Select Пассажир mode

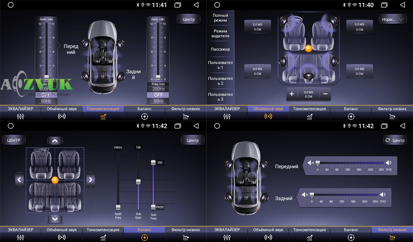click(220, 49)
